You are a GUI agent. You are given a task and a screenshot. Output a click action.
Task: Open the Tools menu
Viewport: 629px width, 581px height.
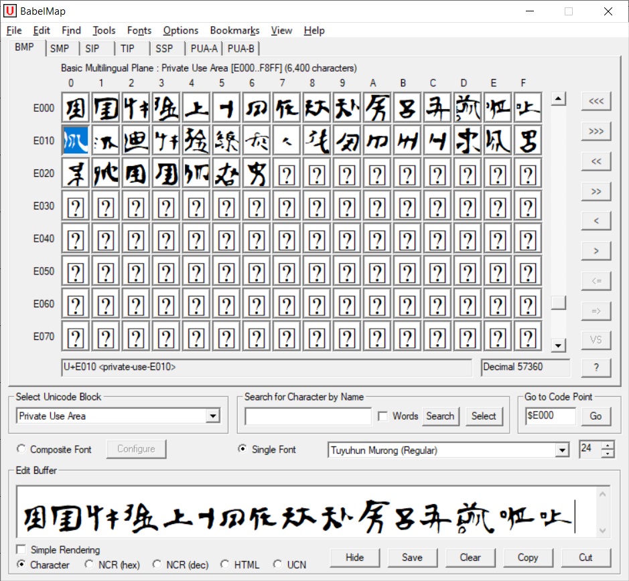(x=104, y=31)
